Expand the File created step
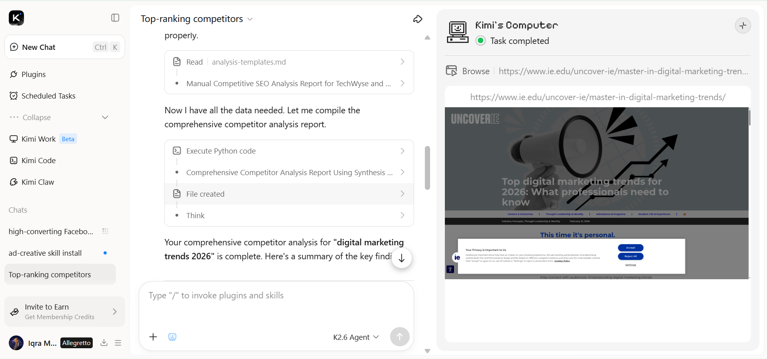The image size is (767, 359). [x=289, y=194]
